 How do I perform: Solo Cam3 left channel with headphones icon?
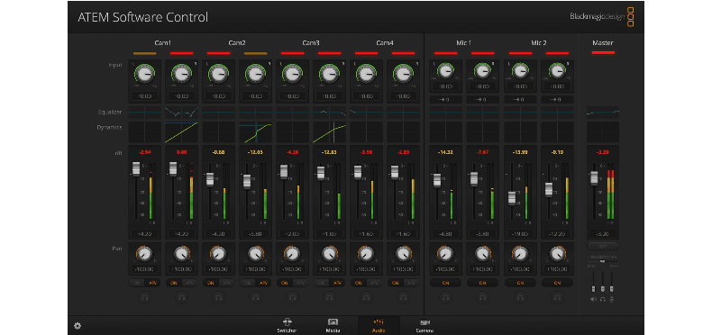click(293, 298)
